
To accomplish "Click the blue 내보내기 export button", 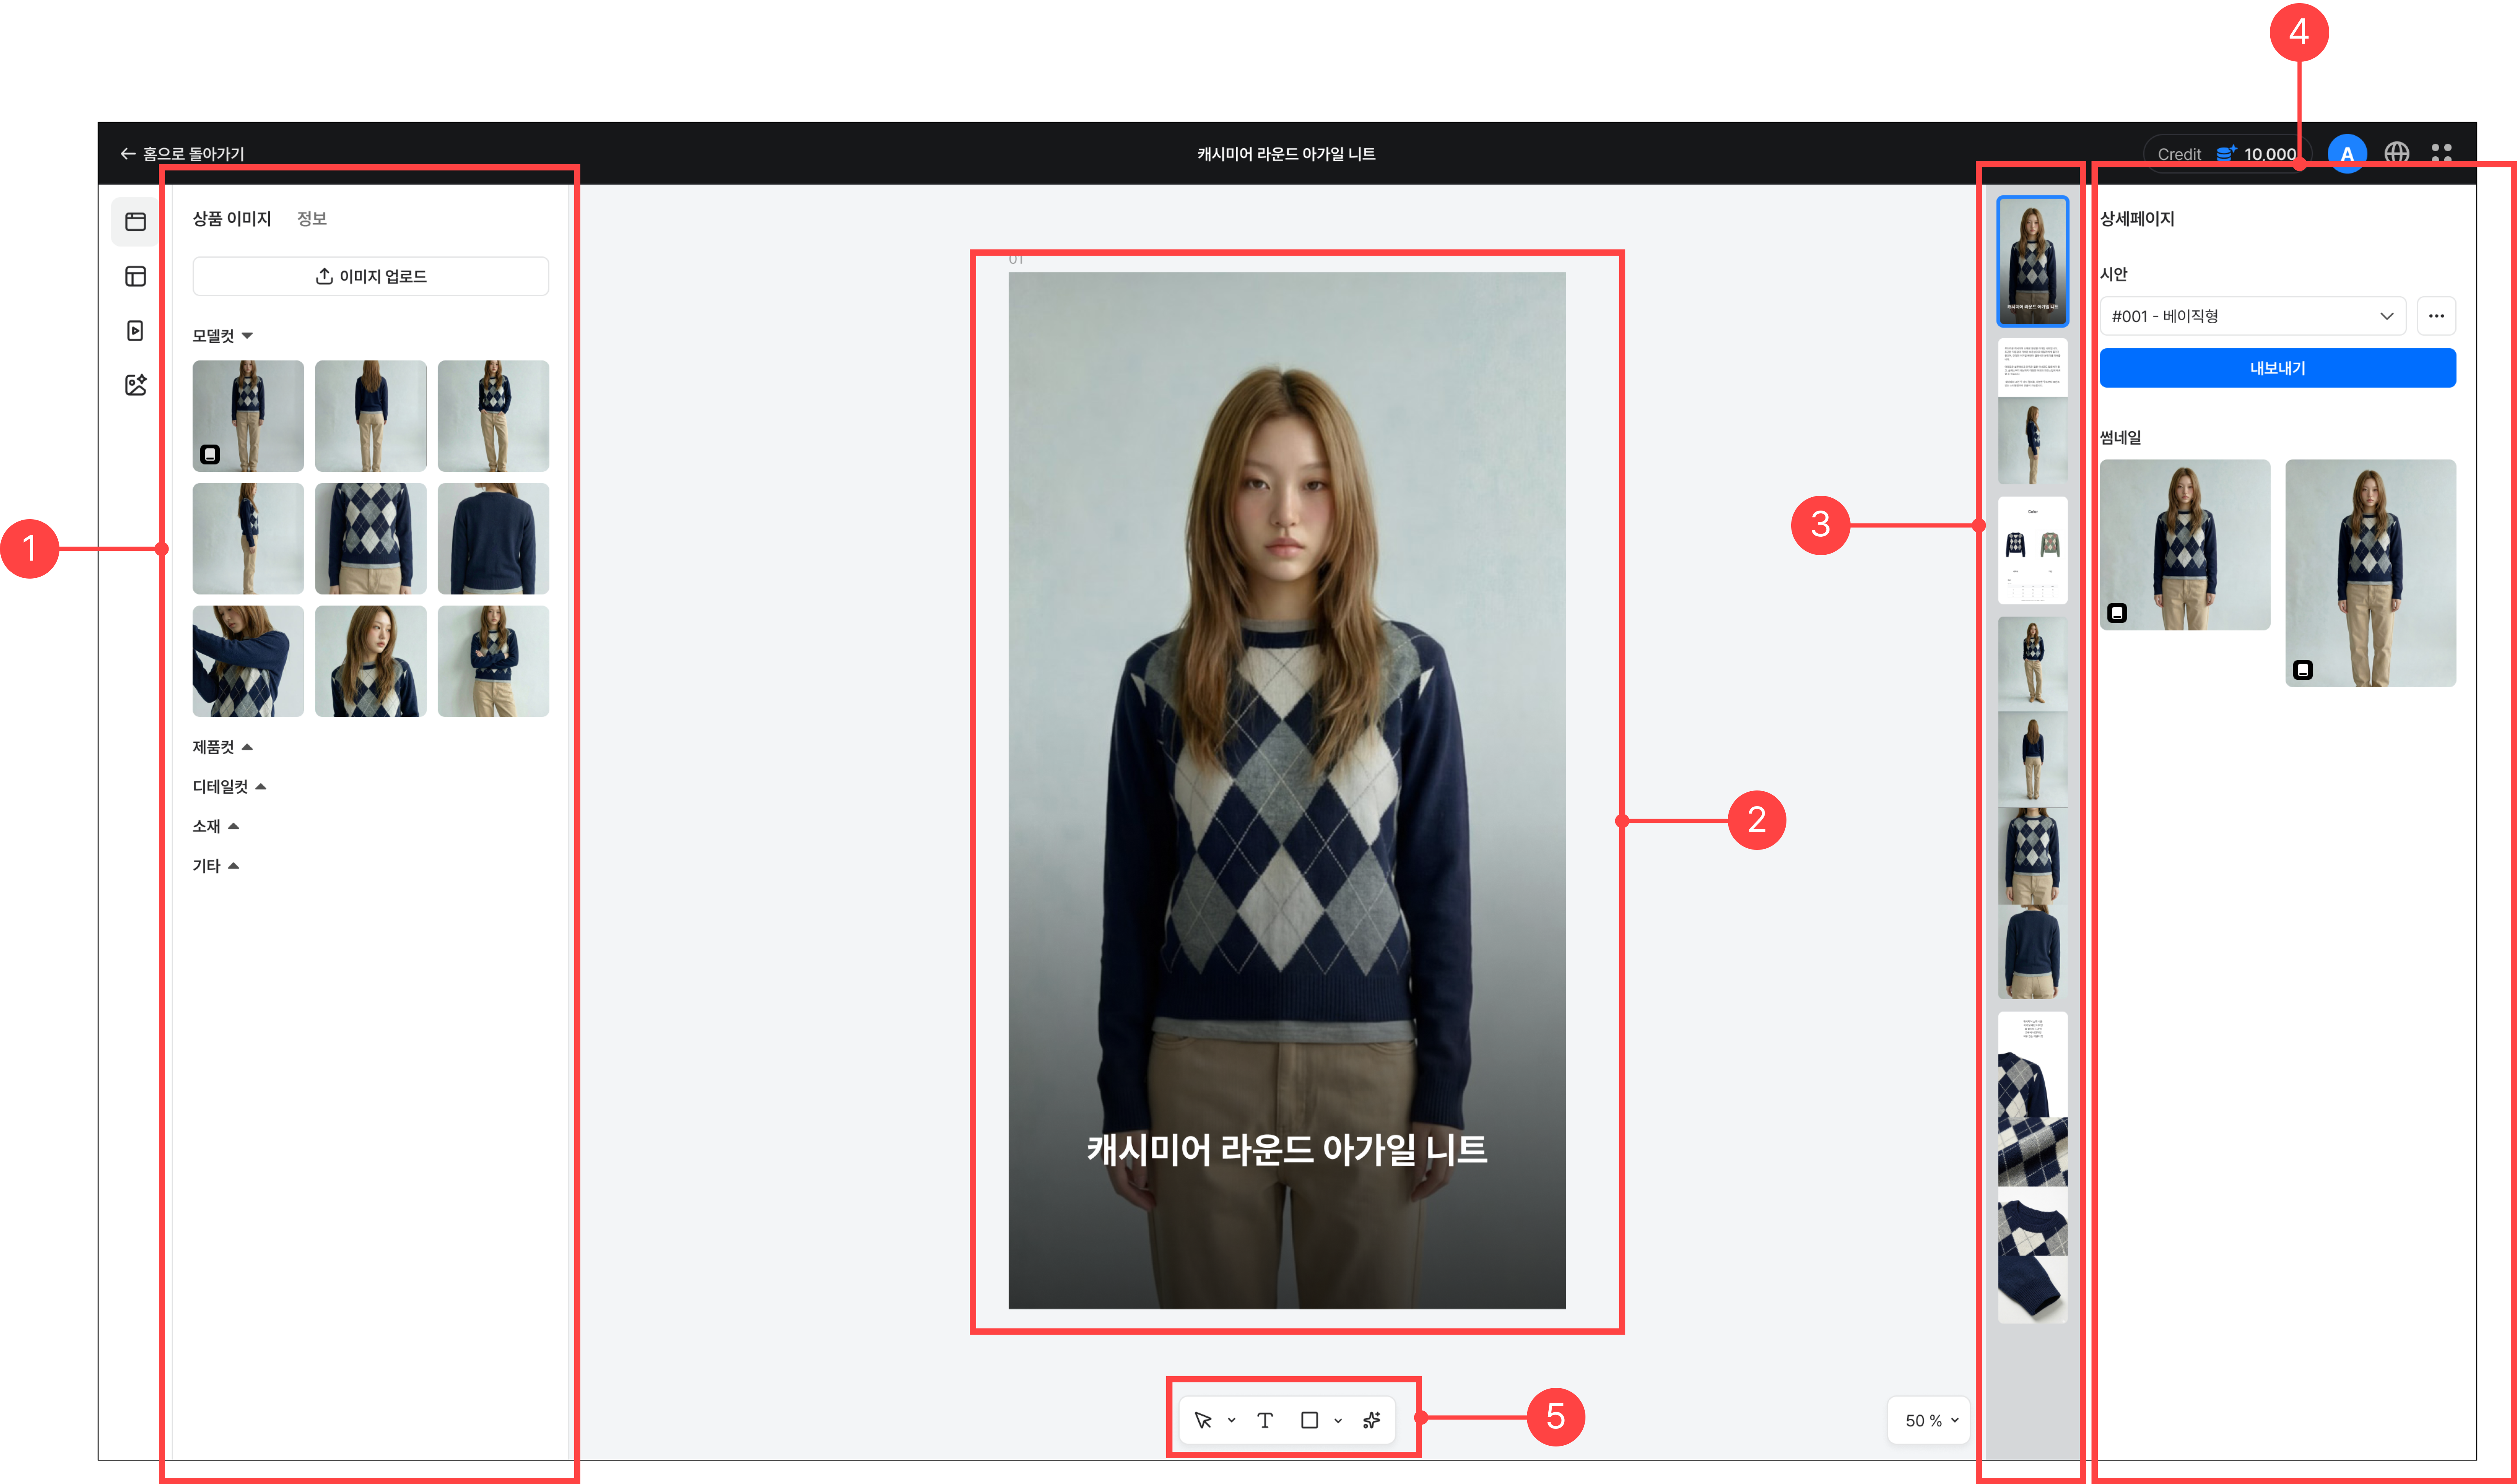I will pyautogui.click(x=2278, y=368).
